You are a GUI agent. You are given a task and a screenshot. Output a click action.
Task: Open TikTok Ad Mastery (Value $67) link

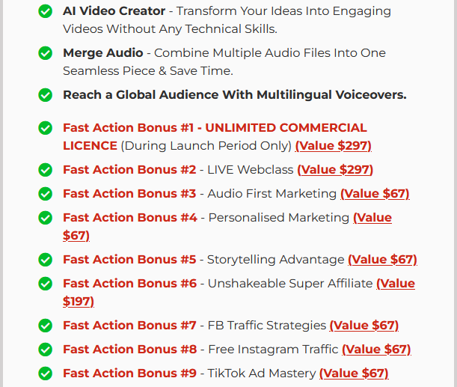(x=353, y=374)
